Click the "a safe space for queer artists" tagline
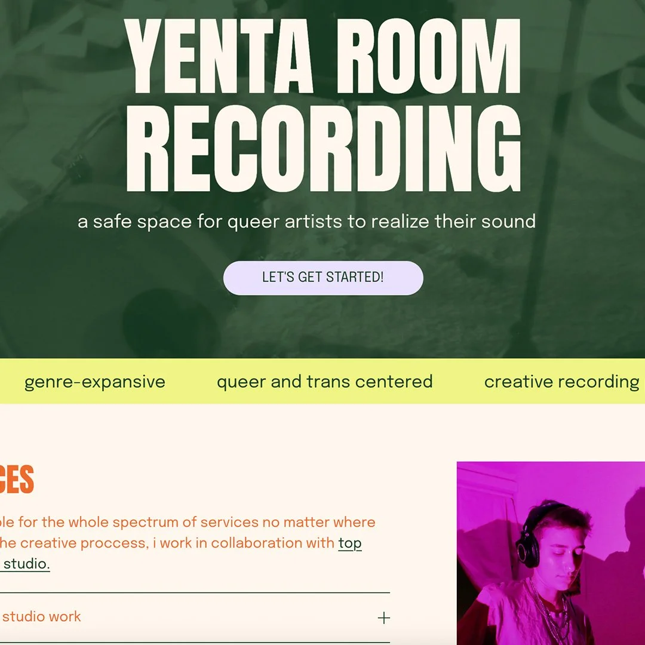 306,222
